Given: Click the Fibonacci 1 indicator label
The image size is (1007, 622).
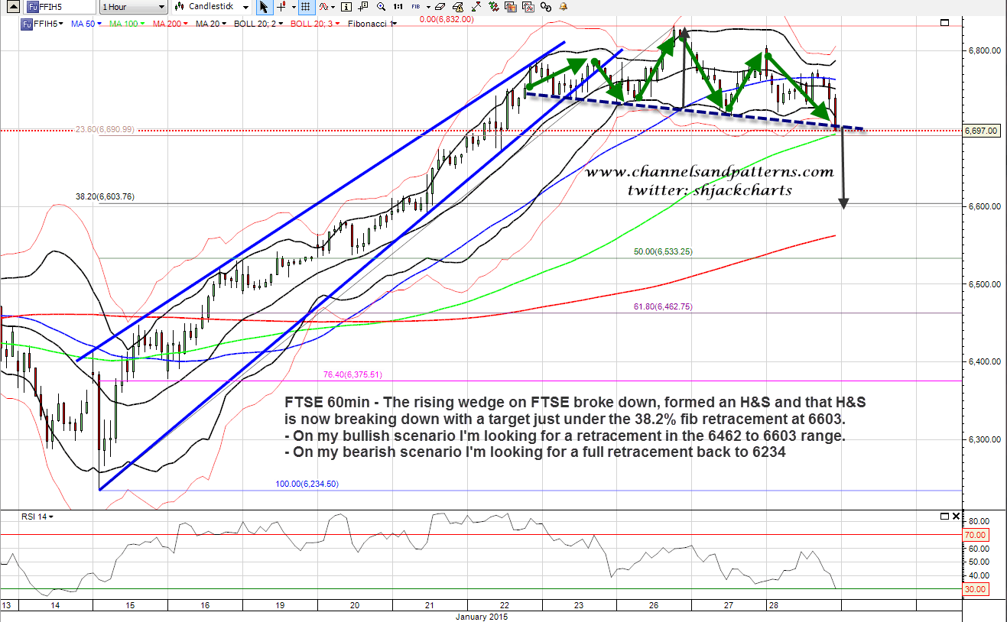Looking at the screenshot, I should [x=372, y=23].
